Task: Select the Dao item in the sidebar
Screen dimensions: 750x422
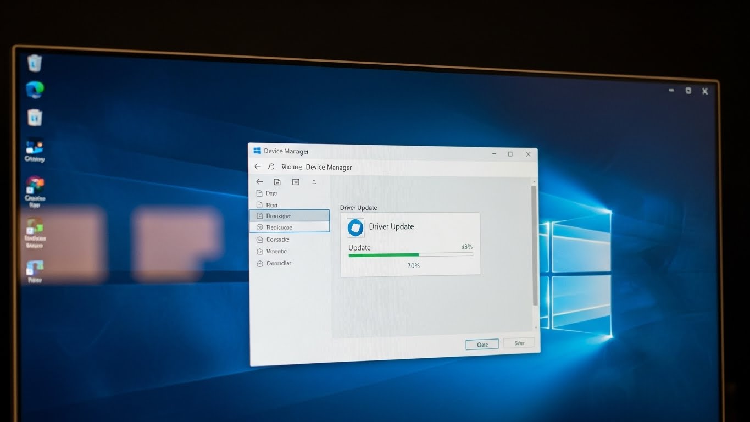Action: click(289, 193)
